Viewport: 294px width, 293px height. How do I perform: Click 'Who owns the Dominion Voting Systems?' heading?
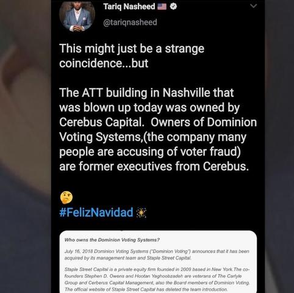(112, 240)
